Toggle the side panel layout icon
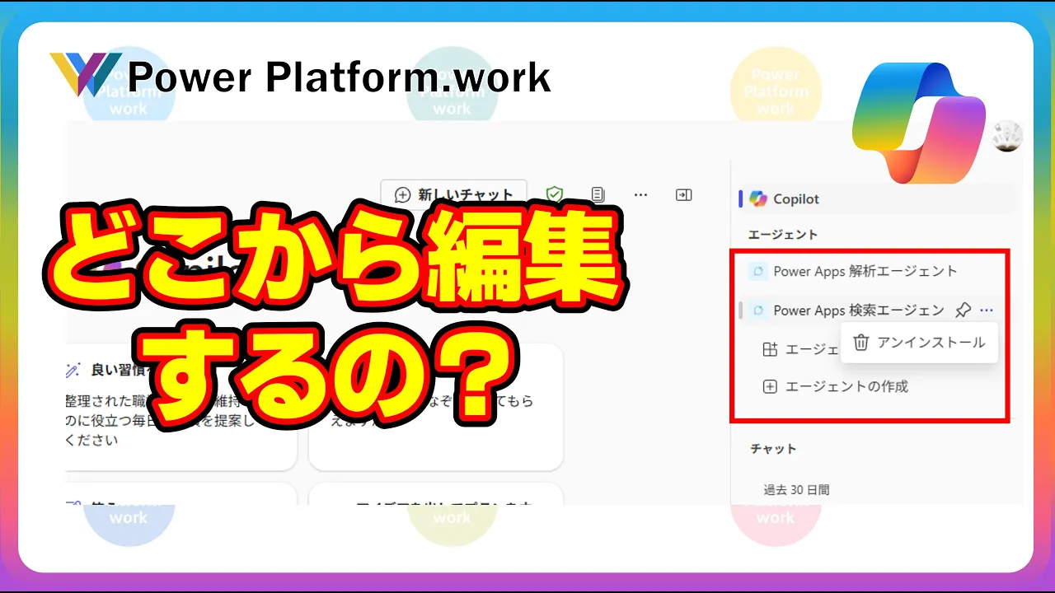 point(684,194)
